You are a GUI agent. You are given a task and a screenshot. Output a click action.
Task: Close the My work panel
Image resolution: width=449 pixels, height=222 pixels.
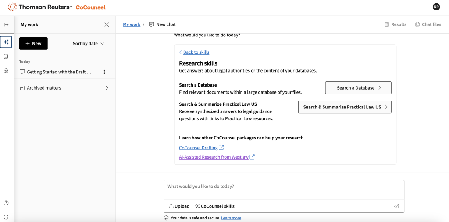pos(107,25)
